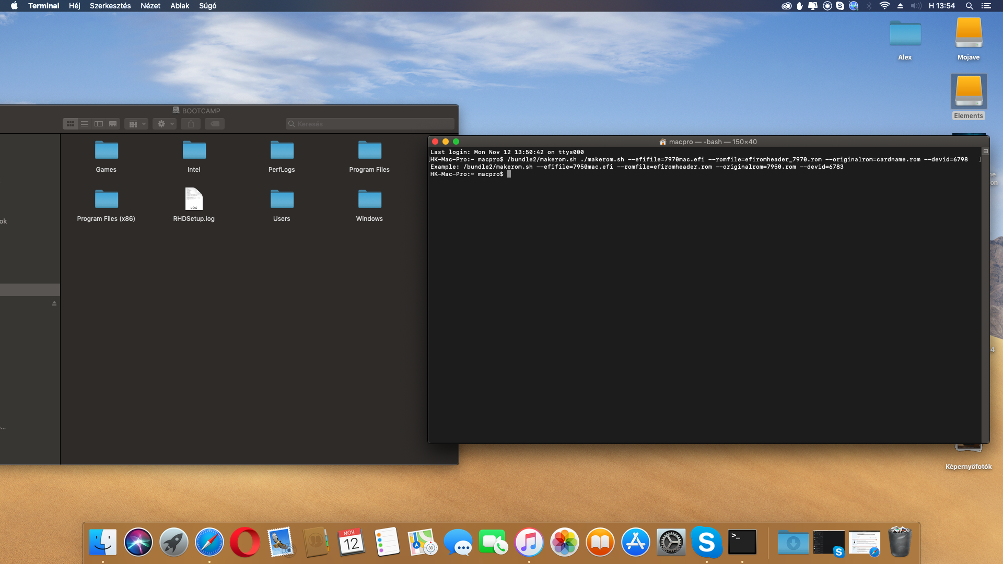This screenshot has width=1003, height=564.
Task: Select the Program Files (x86) folder
Action: click(x=106, y=200)
